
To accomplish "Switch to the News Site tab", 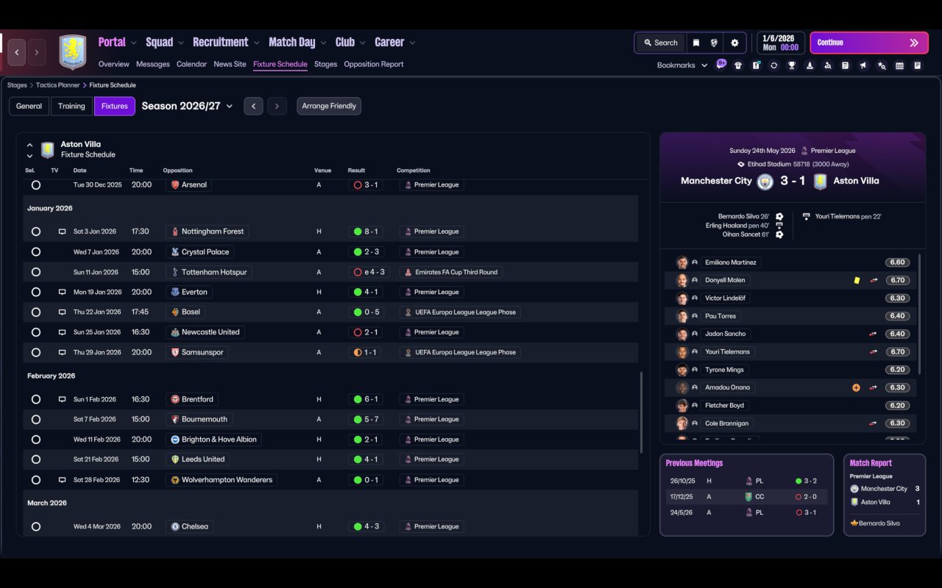I will pyautogui.click(x=230, y=64).
